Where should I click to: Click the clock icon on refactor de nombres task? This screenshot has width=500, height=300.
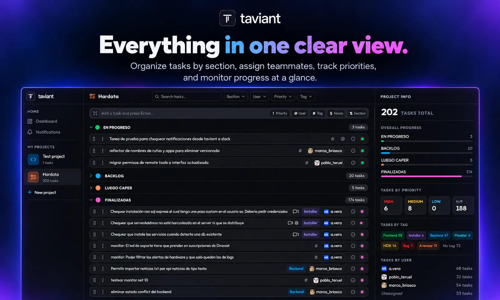353,151
